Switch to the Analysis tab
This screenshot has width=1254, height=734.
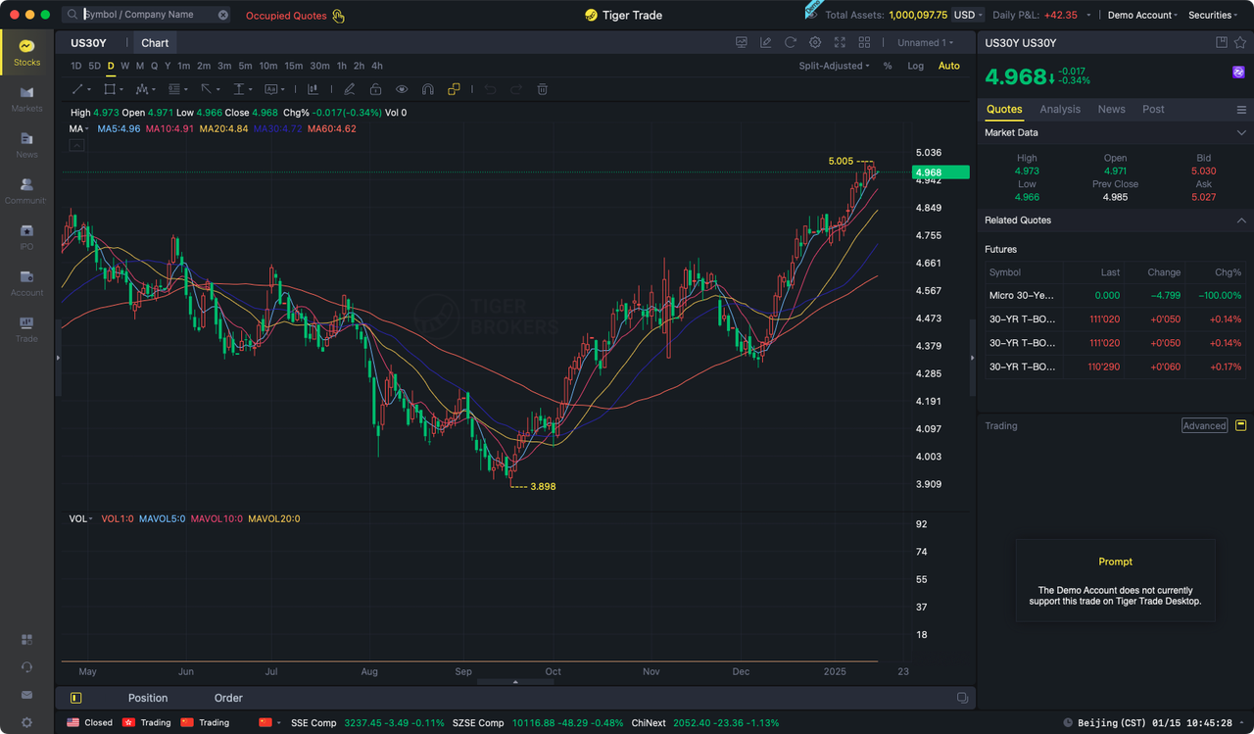pos(1060,109)
